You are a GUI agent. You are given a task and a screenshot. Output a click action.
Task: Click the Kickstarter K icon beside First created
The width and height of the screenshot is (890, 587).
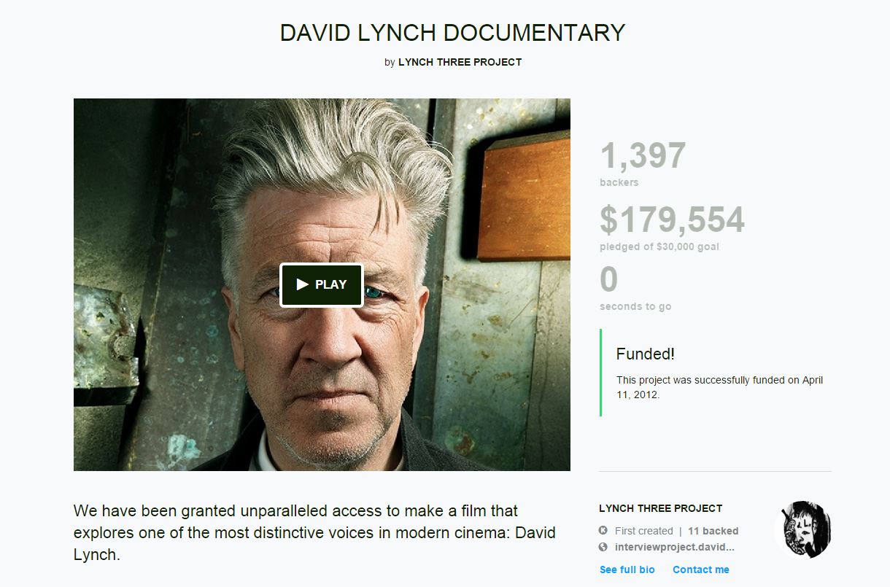603,531
